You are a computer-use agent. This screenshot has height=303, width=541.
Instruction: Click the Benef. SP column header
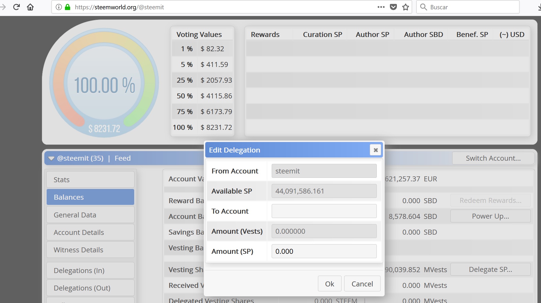coord(472,34)
